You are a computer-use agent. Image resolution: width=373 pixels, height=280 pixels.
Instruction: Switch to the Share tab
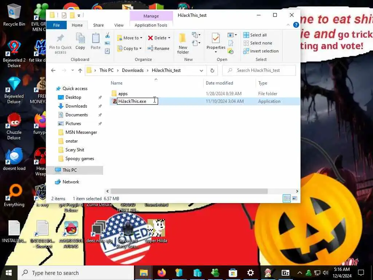98,25
